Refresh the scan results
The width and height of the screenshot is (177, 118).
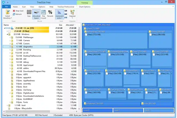click(17, 14)
